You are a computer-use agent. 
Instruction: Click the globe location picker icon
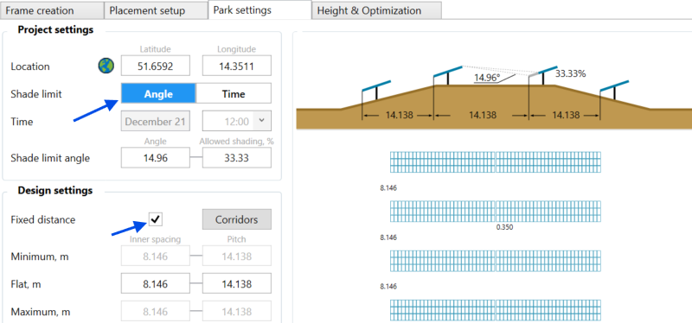(x=106, y=66)
